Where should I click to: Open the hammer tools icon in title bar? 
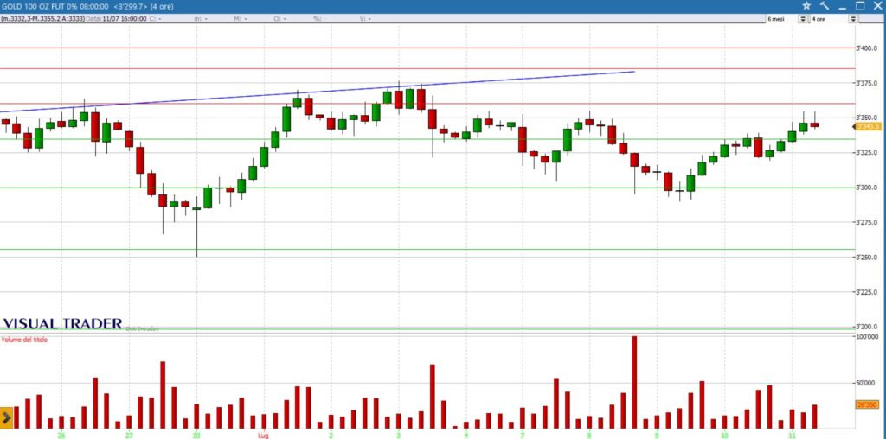pyautogui.click(x=825, y=6)
